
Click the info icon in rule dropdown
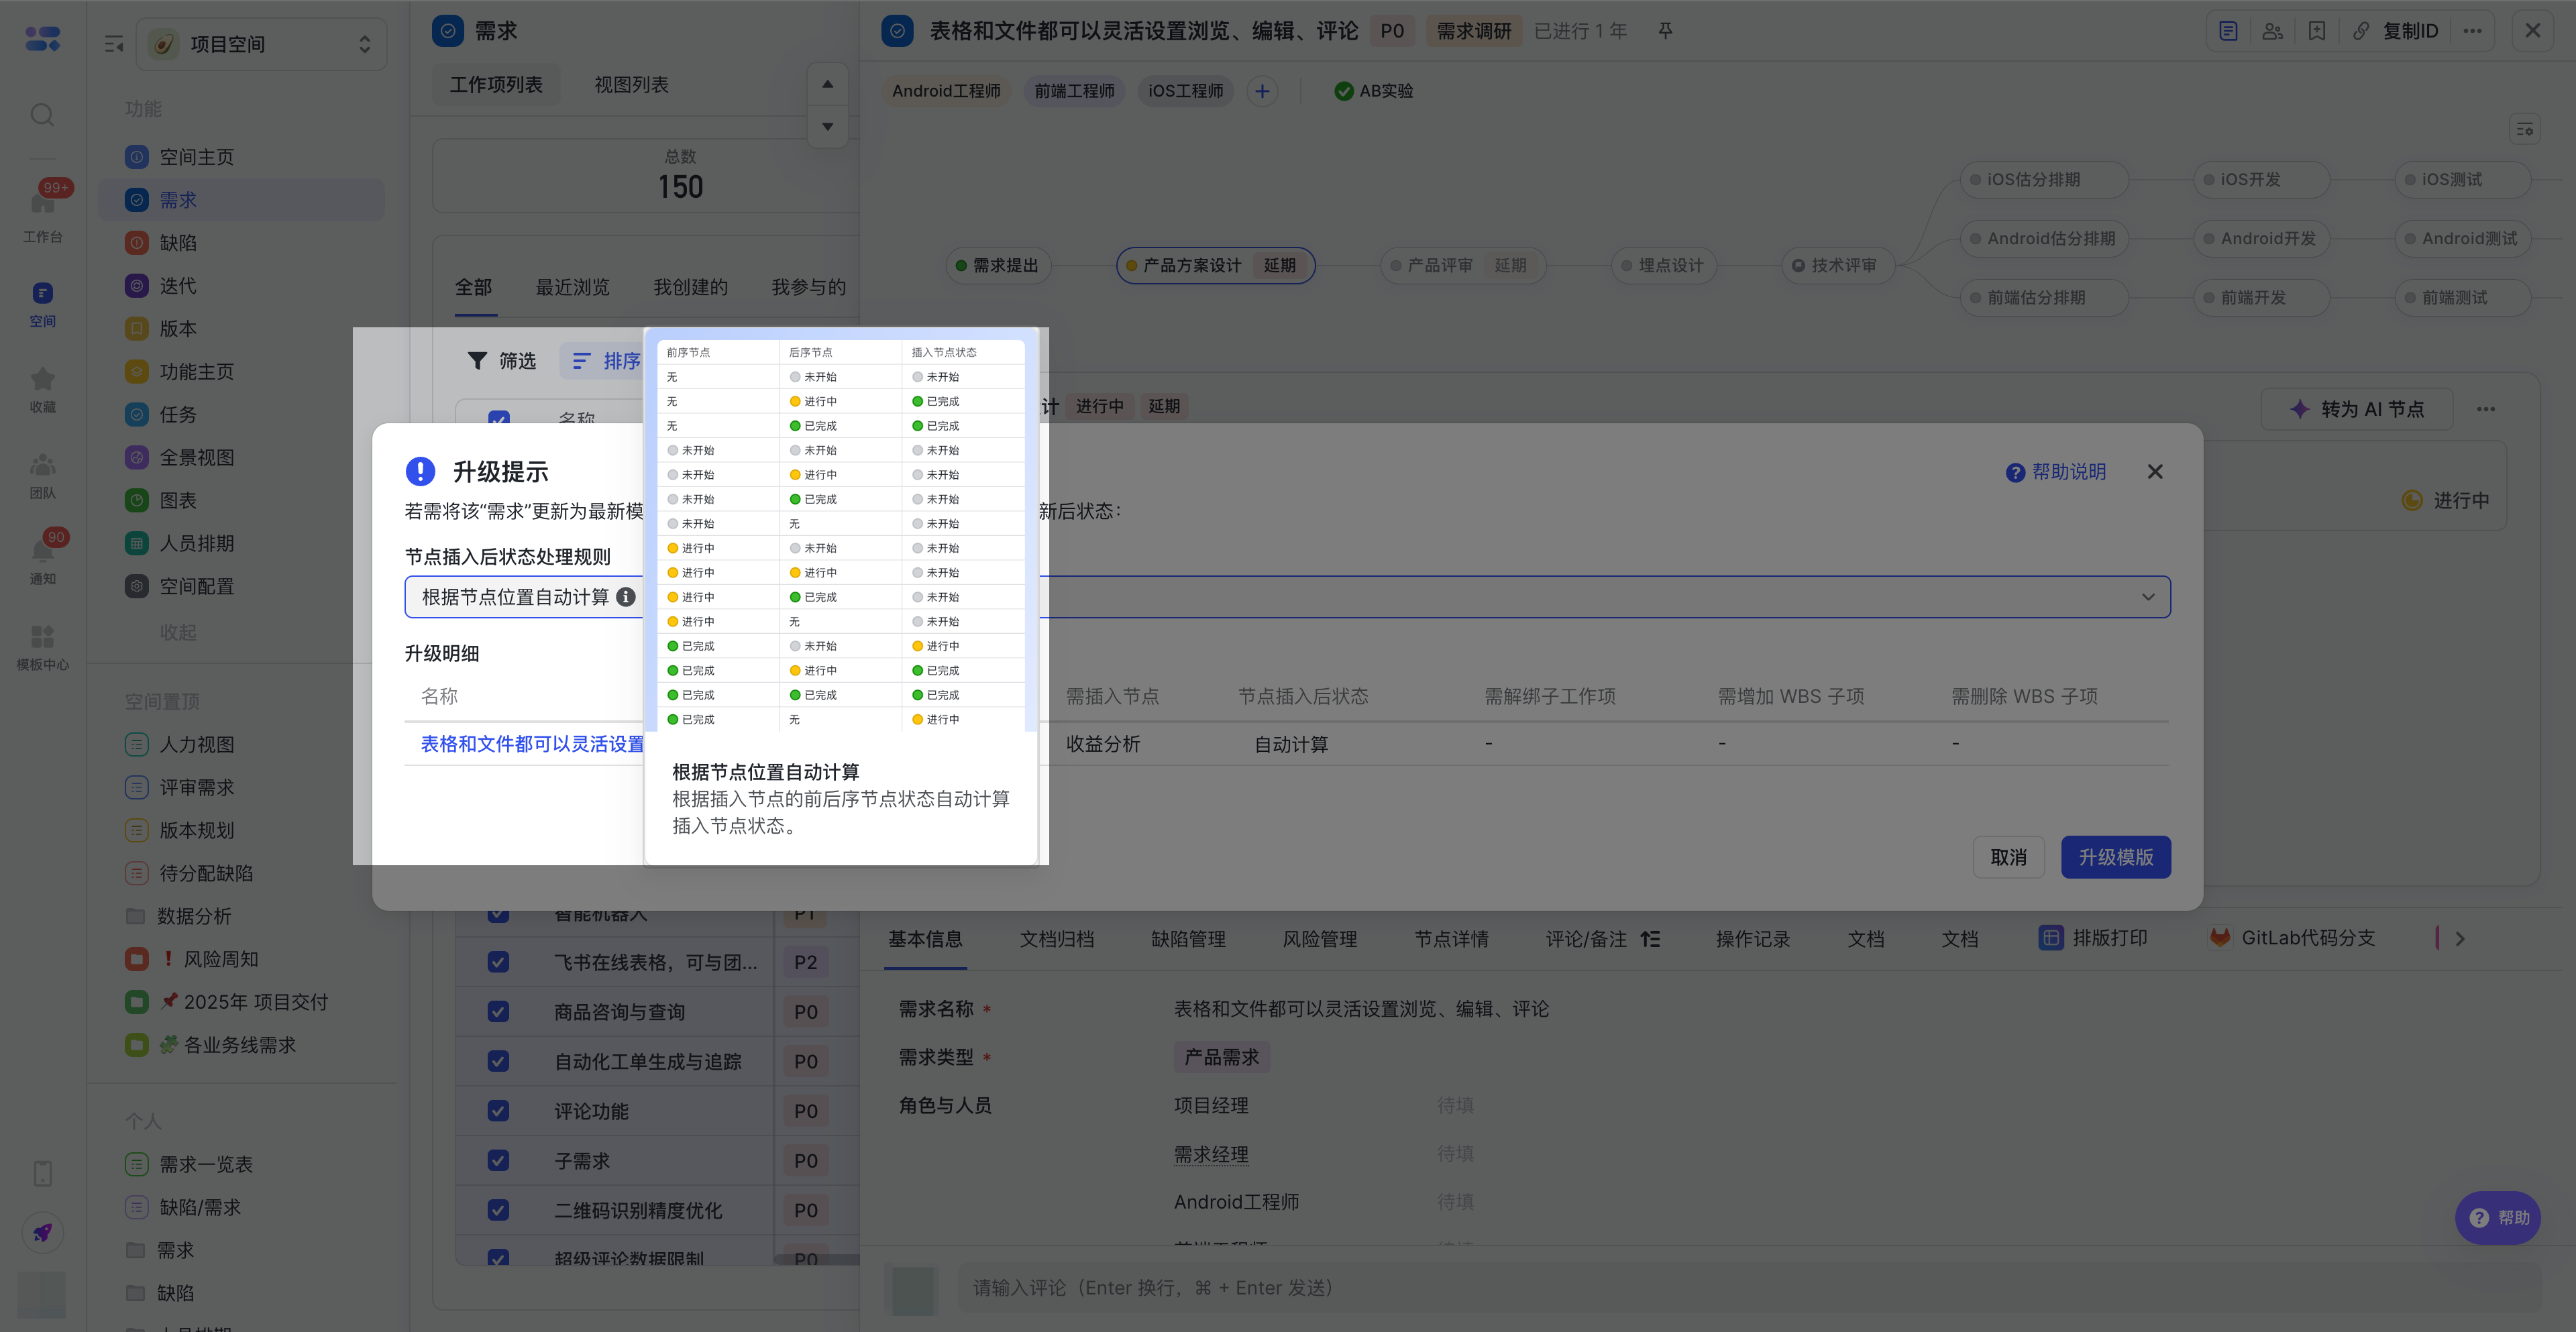(626, 597)
